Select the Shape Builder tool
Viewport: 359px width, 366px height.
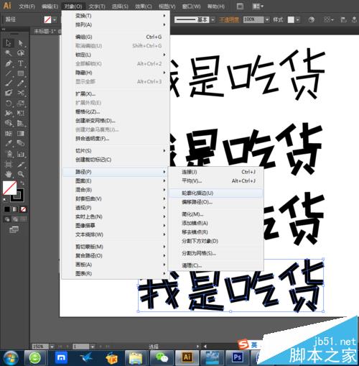9,123
